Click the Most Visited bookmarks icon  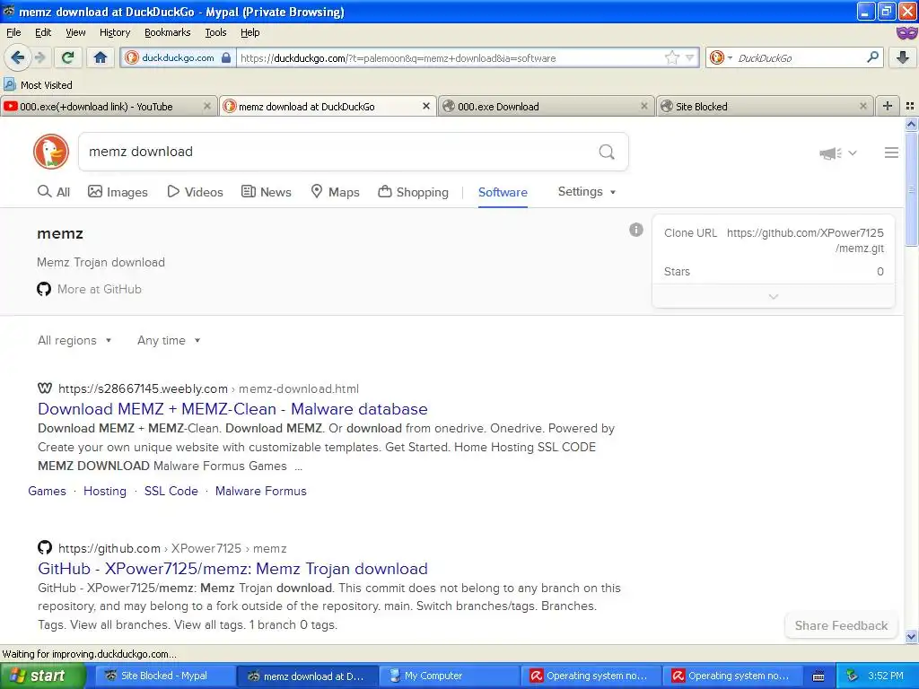pos(10,84)
